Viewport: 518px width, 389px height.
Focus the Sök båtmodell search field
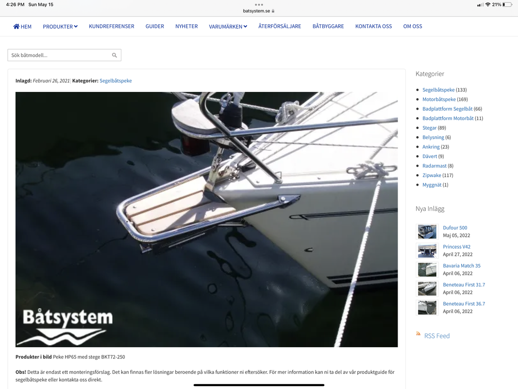point(65,55)
